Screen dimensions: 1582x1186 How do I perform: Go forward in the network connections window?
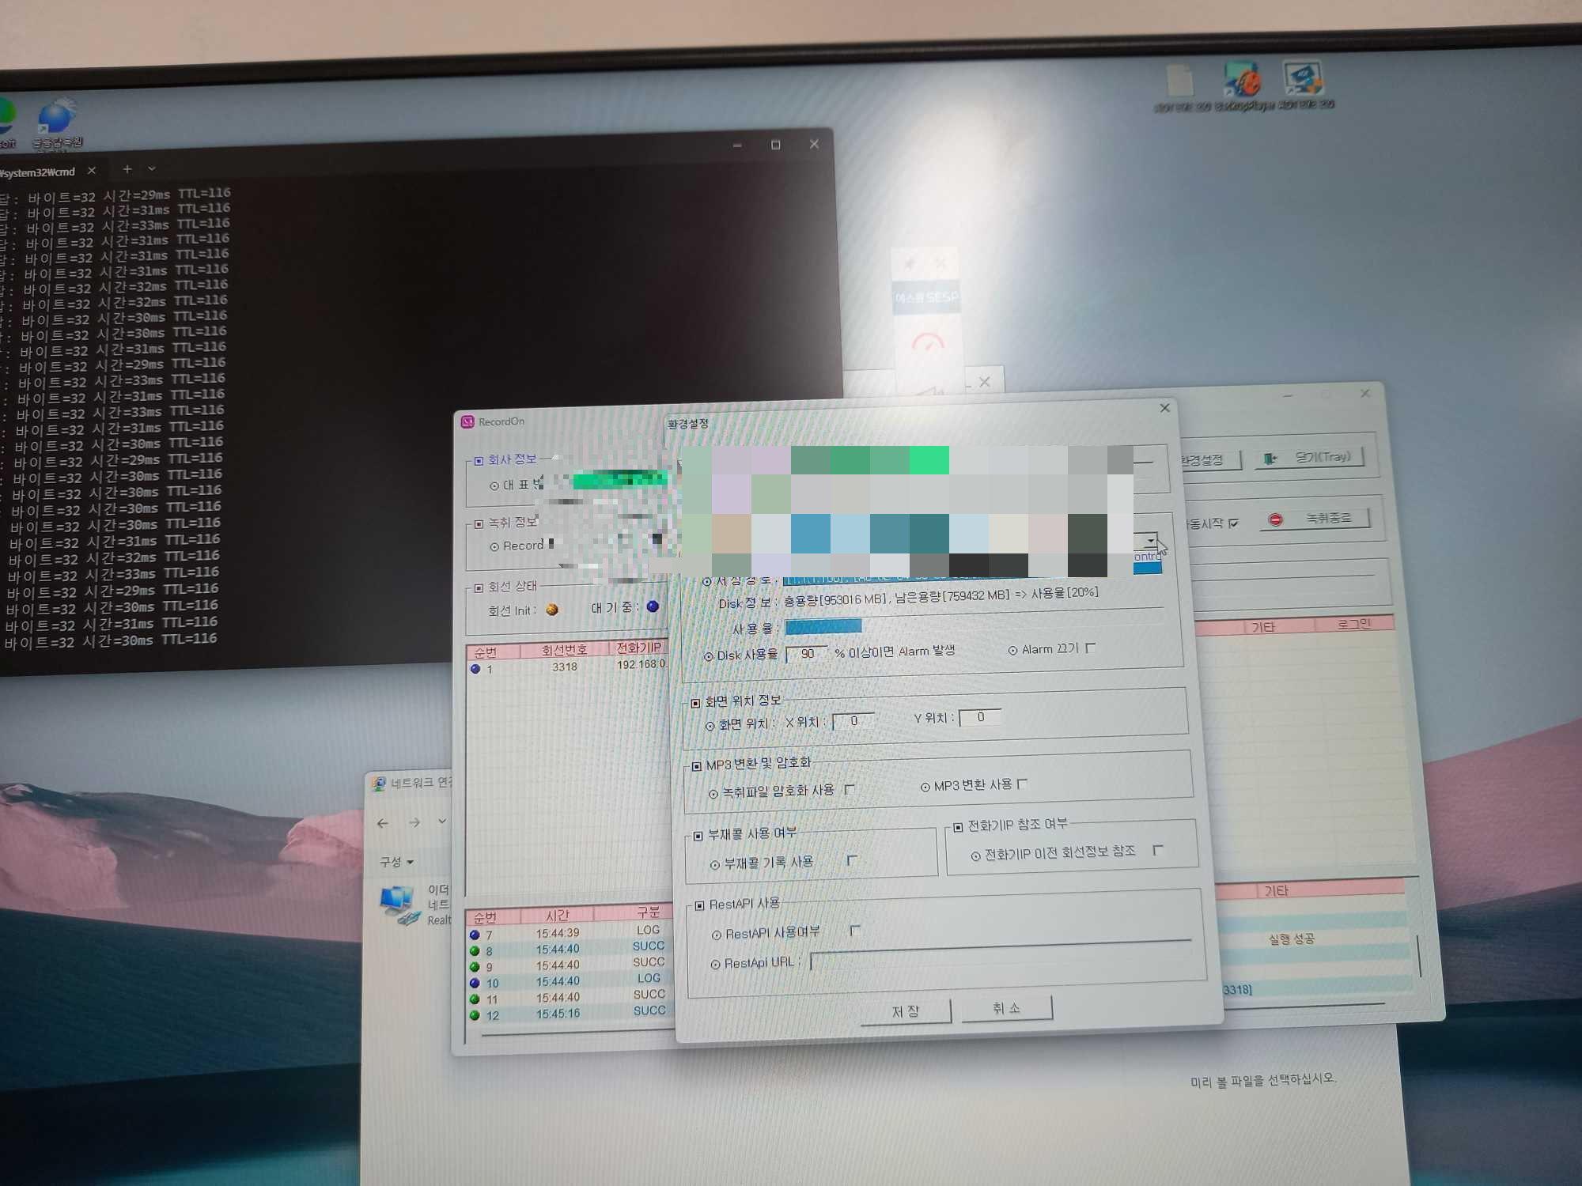414,822
